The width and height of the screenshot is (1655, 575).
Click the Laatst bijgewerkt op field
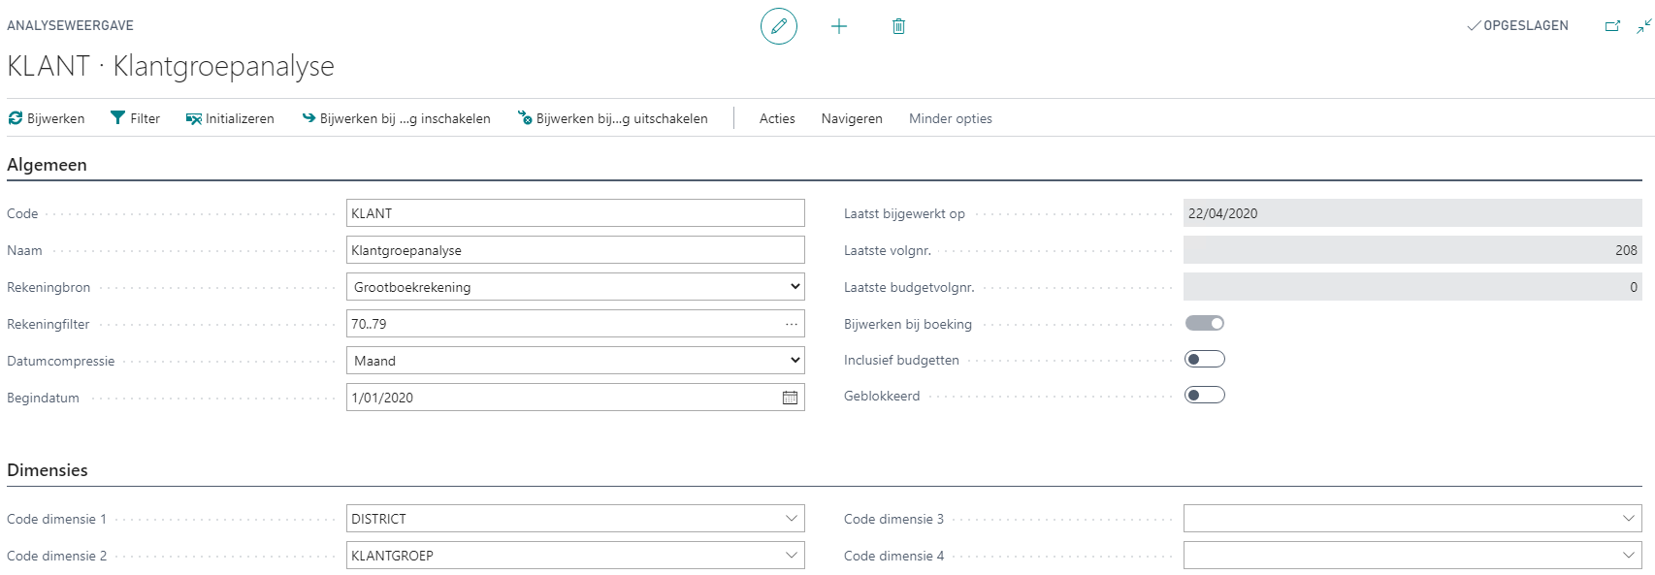click(x=1412, y=213)
